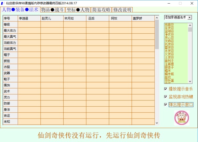Click the spell list scroll up arrow
This screenshot has width=198, height=142.
coord(190,25)
